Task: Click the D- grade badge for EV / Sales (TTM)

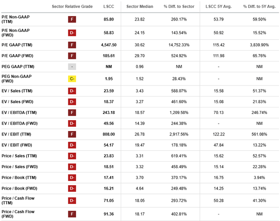Action: coord(72,91)
